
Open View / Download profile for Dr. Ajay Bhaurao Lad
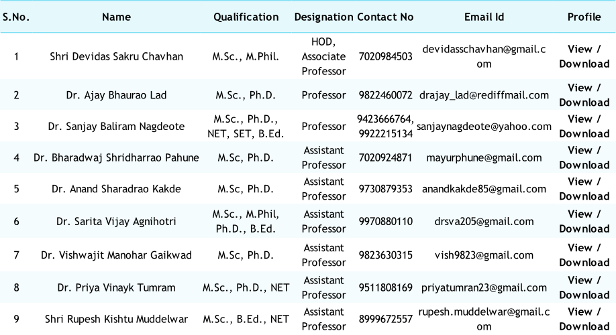point(584,95)
